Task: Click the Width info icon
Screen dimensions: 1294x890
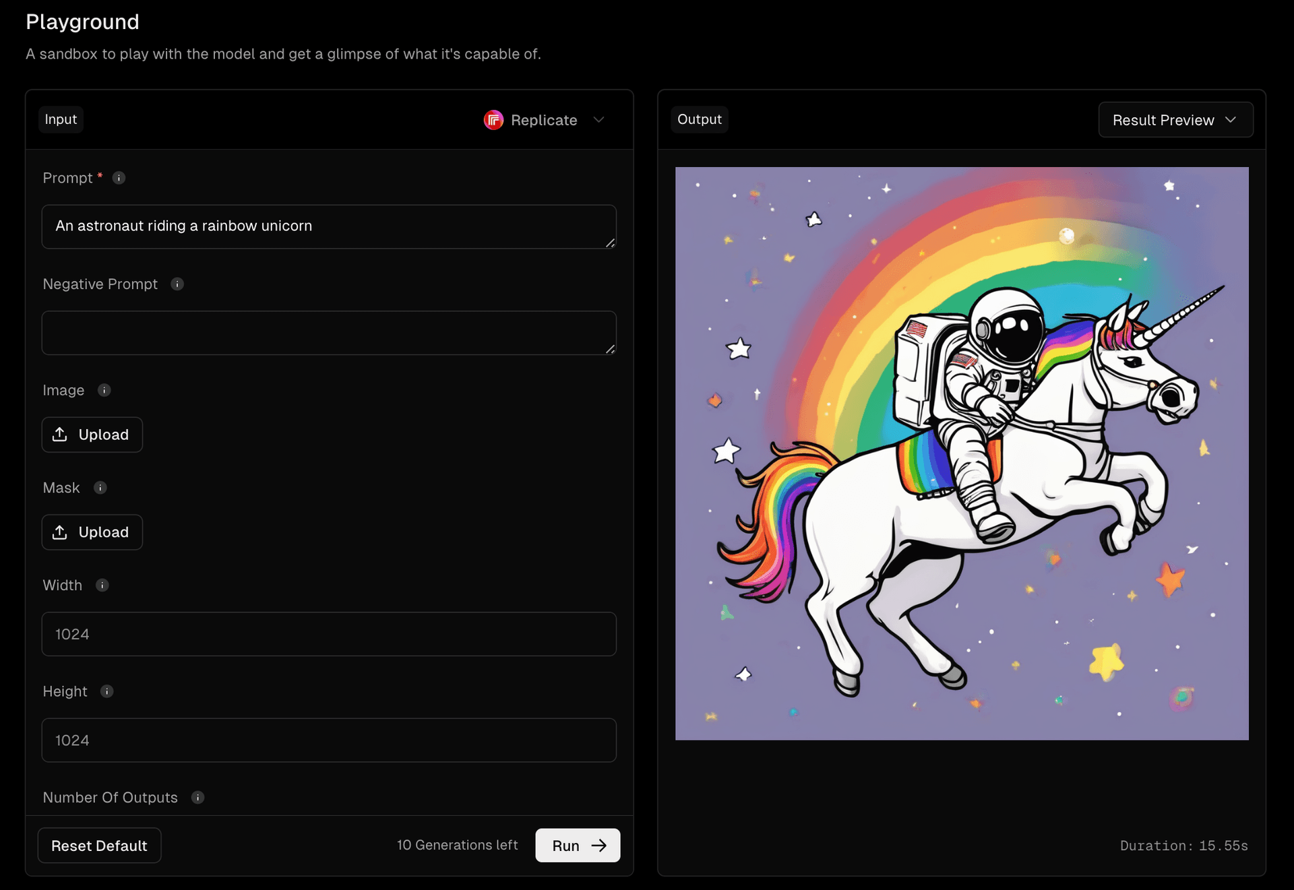Action: pos(102,585)
